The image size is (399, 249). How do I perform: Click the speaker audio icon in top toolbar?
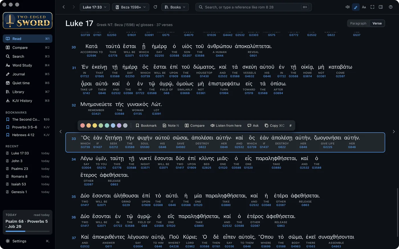pos(347,7)
